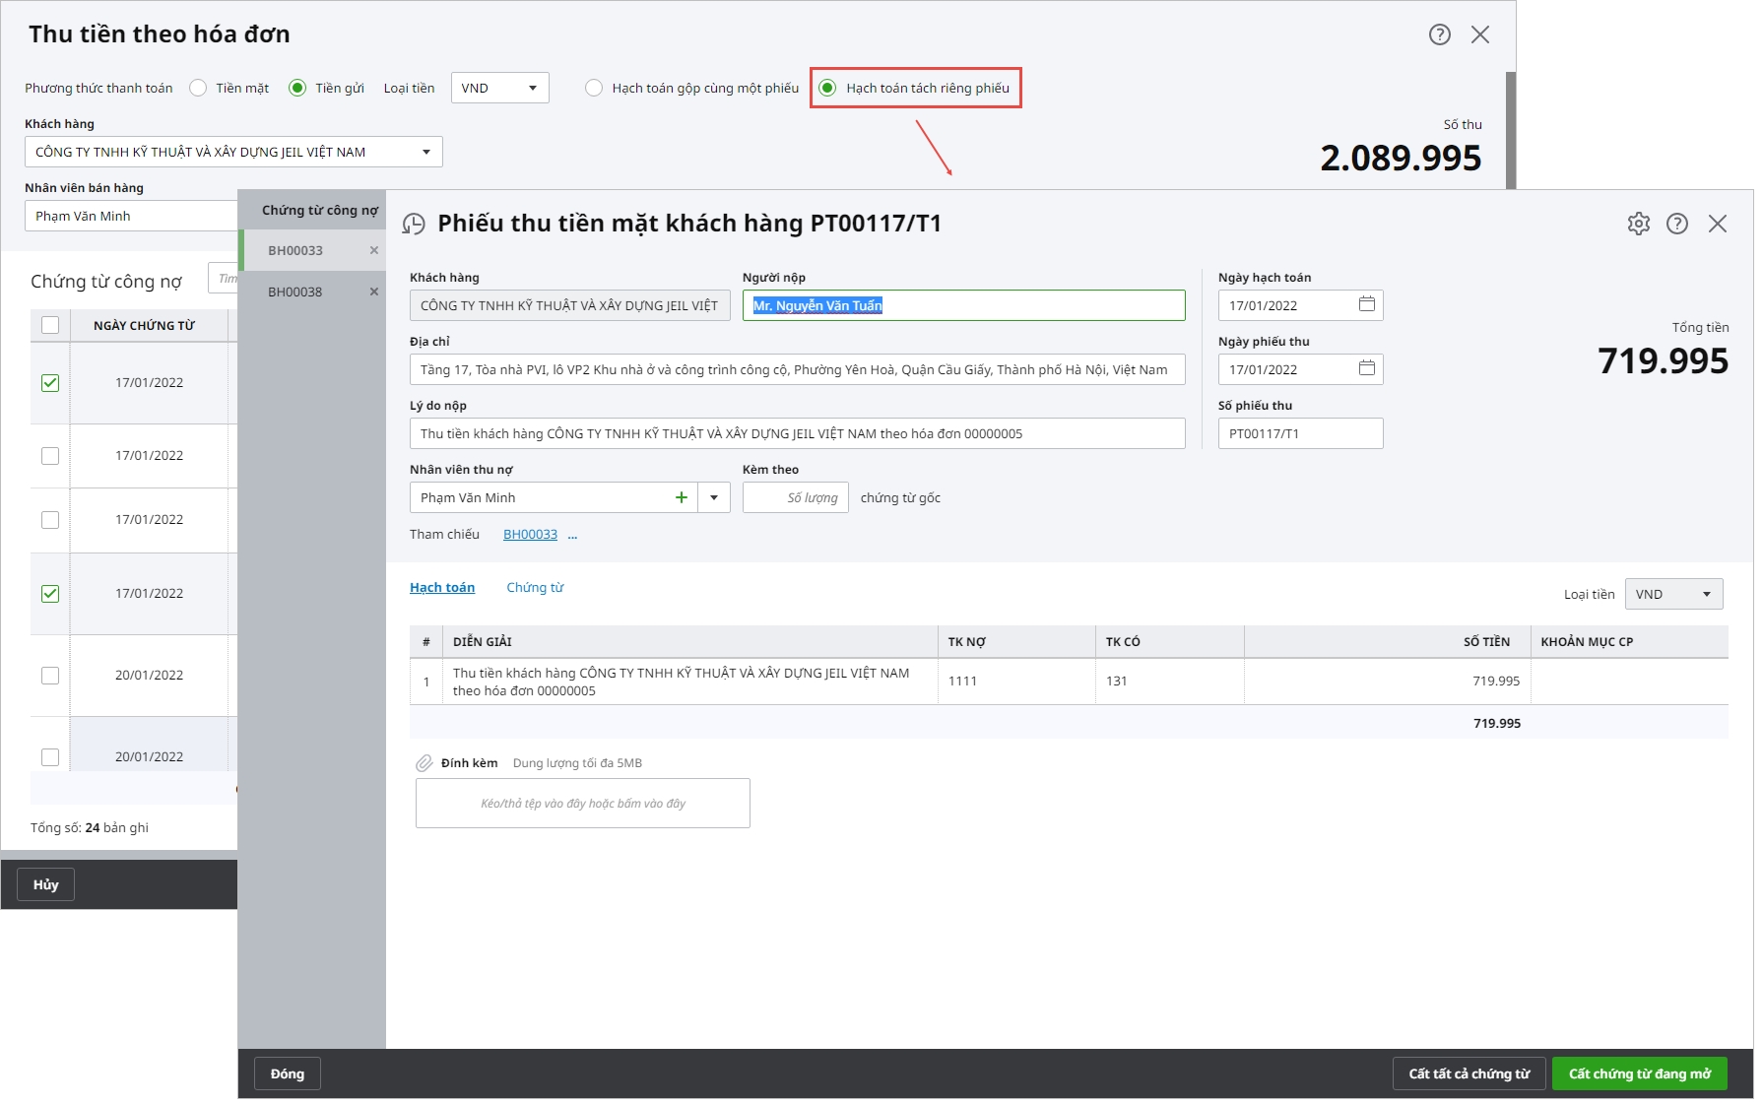Click the Lý do nộp text field

[796, 433]
